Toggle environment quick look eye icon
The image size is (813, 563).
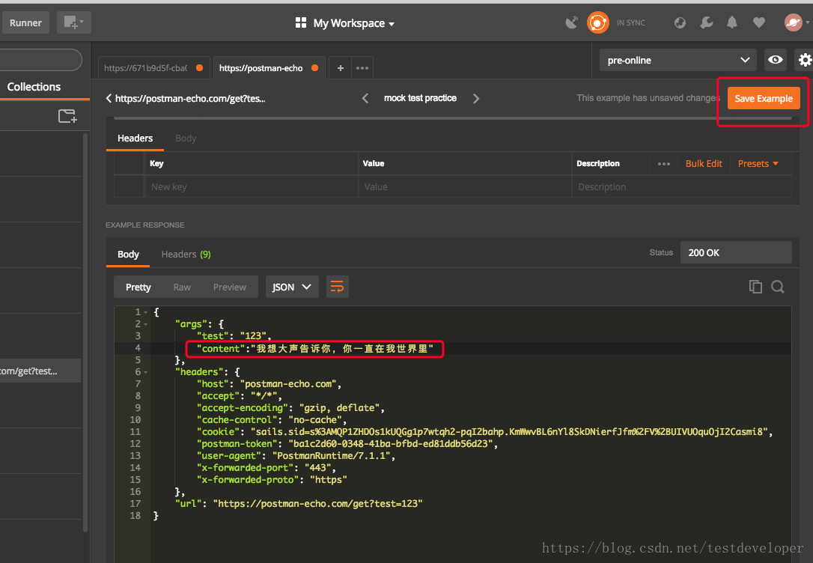(776, 60)
